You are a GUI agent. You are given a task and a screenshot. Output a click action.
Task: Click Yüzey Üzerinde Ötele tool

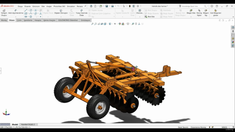[x=82, y=13]
